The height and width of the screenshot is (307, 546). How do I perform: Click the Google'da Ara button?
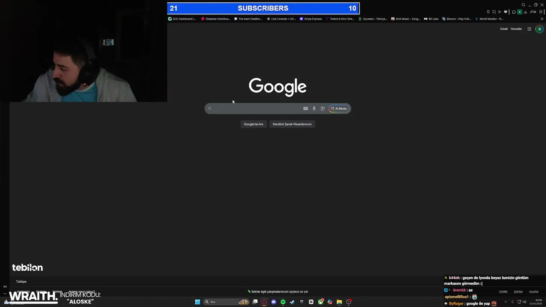(253, 124)
